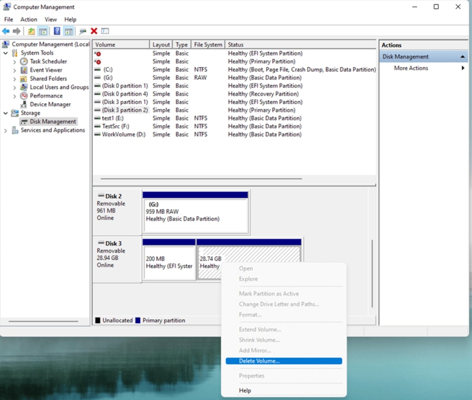This screenshot has height=400, width=472.
Task: Click the Forward arrow toolbar icon
Action: 17,31
